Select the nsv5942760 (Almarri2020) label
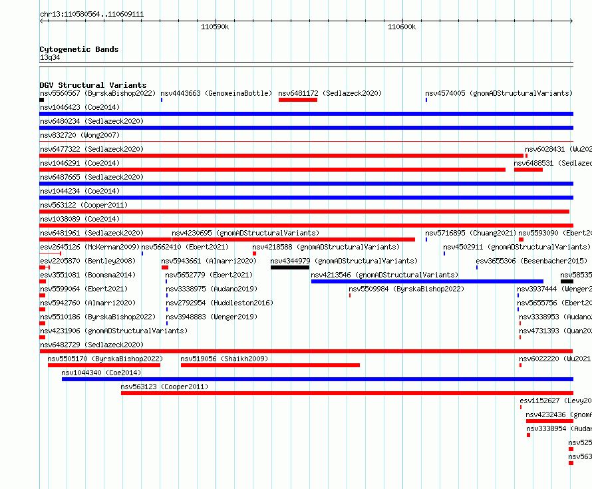Viewport: 592px width, 489px height. tap(88, 303)
